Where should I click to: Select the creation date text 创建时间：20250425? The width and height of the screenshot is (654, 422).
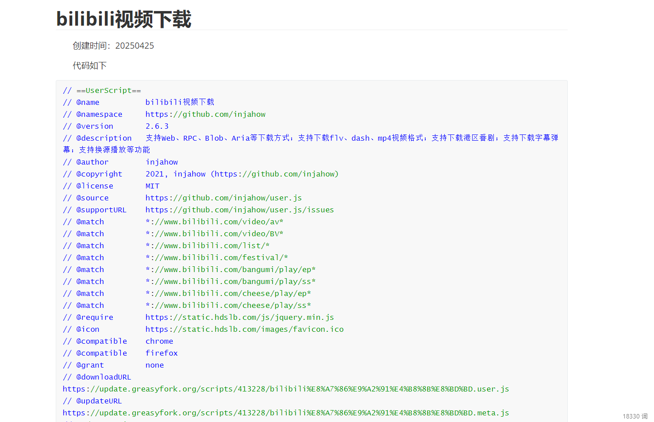tap(113, 46)
